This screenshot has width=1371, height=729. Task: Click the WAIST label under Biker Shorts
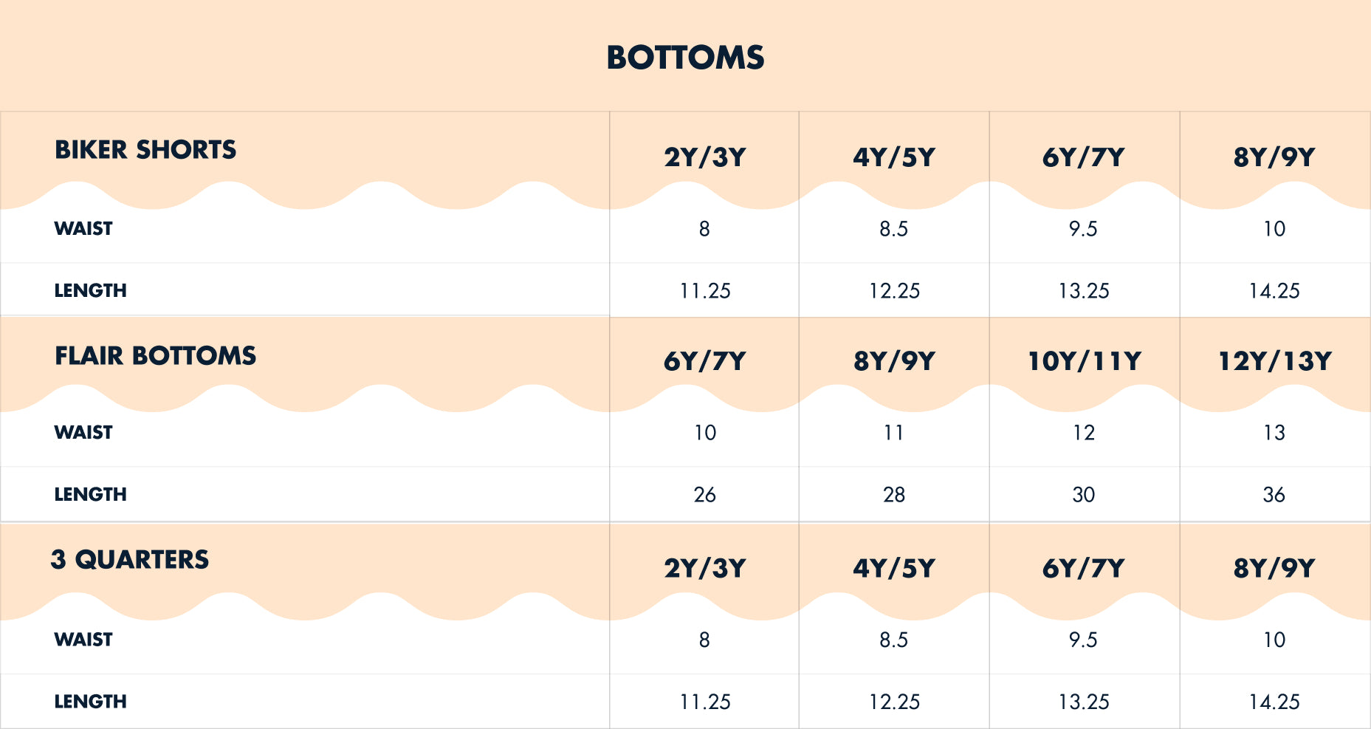tap(83, 229)
